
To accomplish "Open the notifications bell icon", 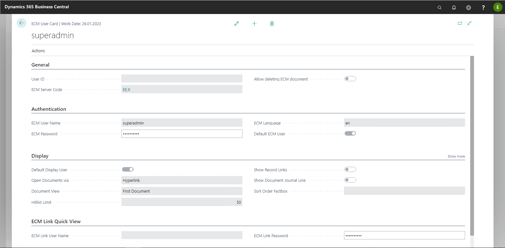I will (x=454, y=7).
